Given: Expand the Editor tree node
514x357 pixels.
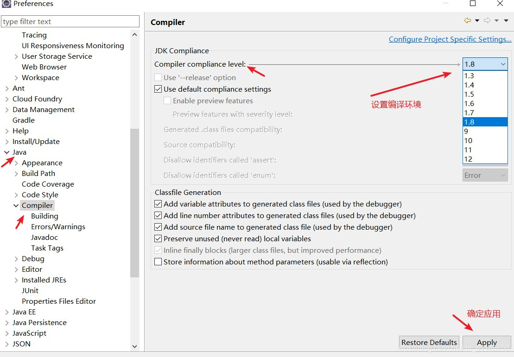Looking at the screenshot, I should click(16, 269).
